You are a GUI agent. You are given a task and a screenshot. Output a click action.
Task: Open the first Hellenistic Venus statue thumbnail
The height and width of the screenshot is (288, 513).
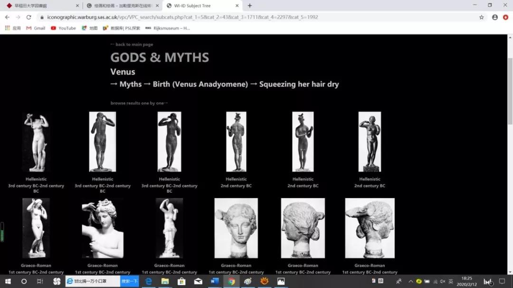pyautogui.click(x=36, y=142)
